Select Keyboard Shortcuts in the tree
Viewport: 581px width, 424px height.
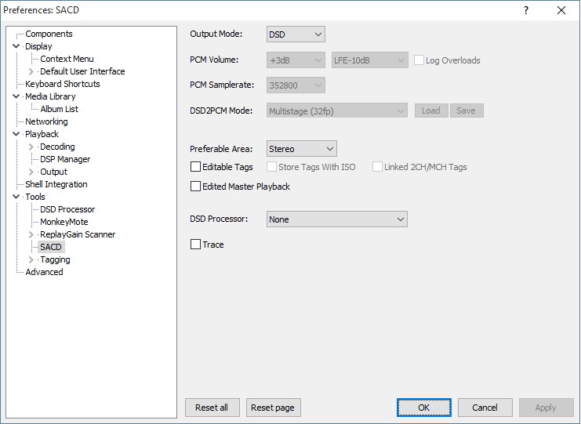point(63,84)
